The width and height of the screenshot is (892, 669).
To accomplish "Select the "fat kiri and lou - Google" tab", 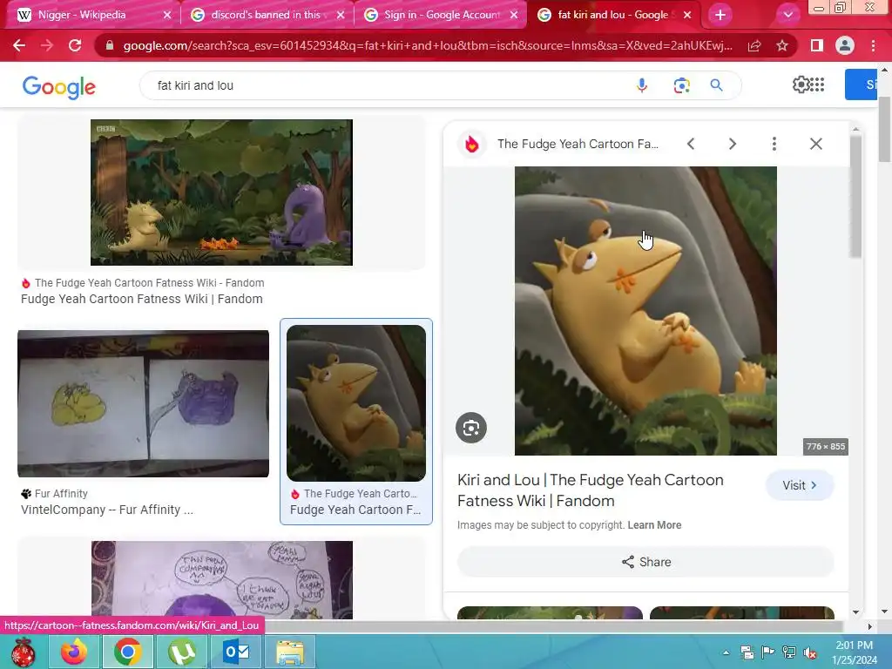I will [612, 15].
